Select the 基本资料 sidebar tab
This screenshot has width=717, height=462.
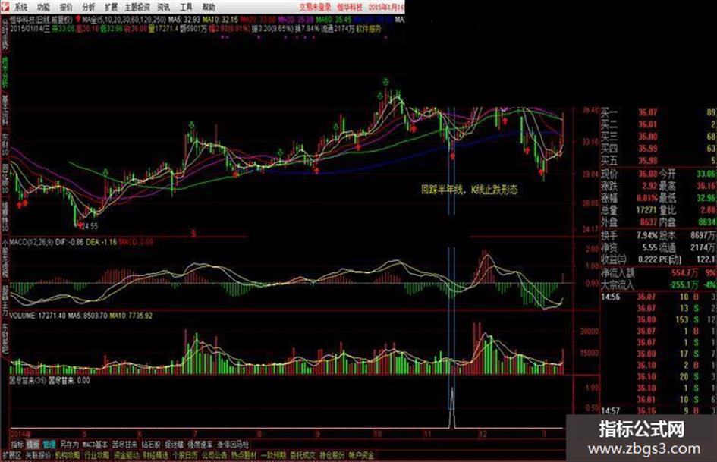click(x=5, y=110)
